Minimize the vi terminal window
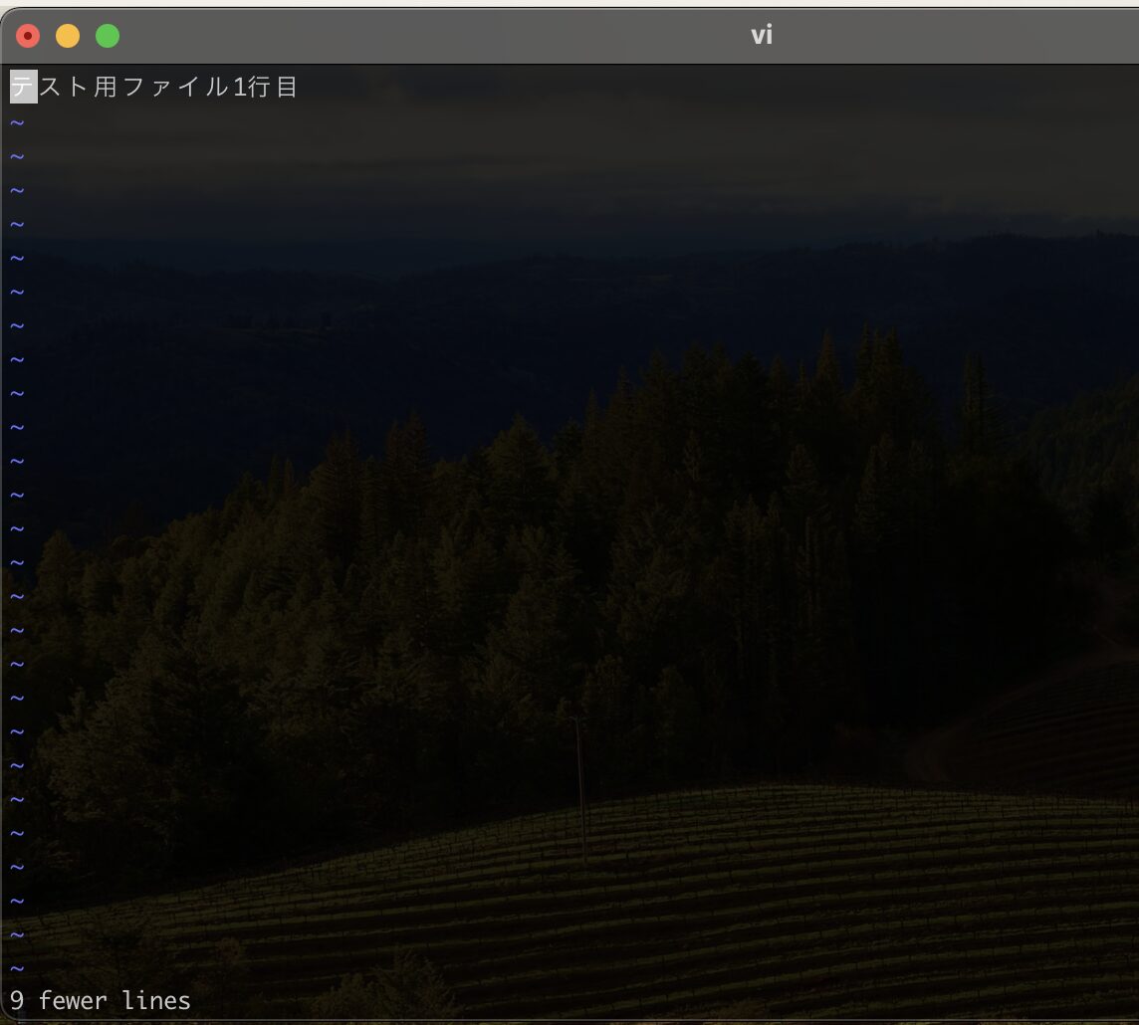The height and width of the screenshot is (1025, 1139). coord(68,36)
